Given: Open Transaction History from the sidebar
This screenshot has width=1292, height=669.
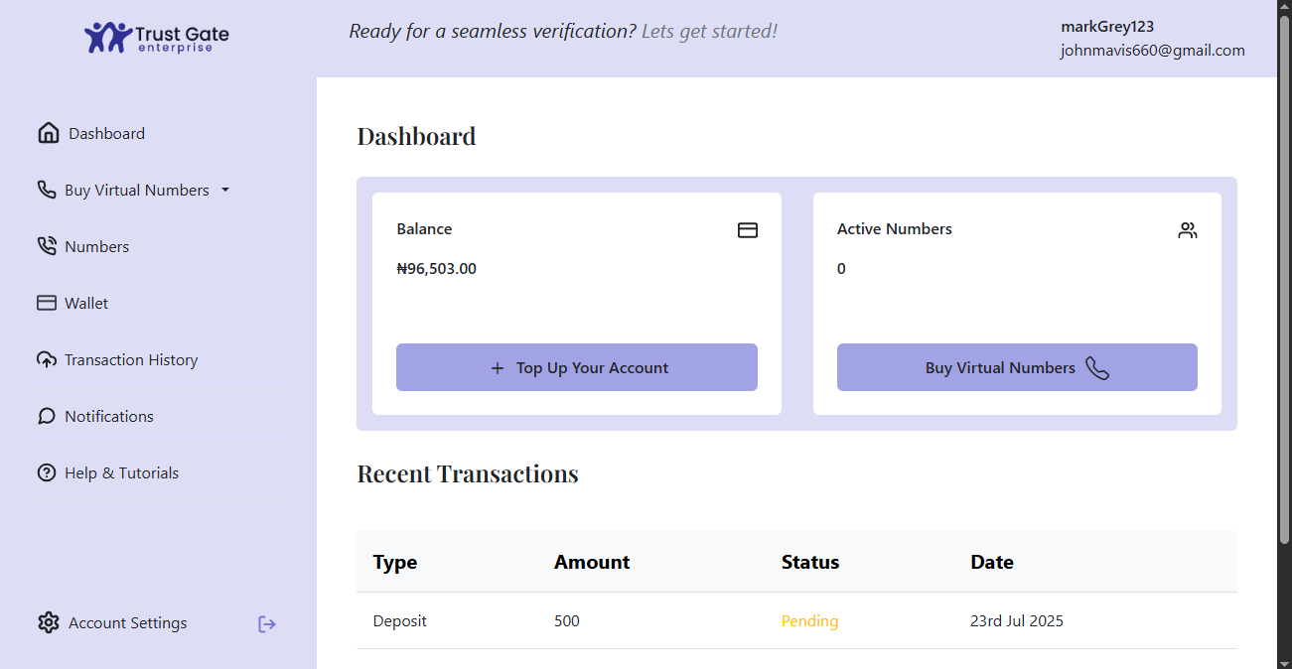Looking at the screenshot, I should click(x=131, y=359).
